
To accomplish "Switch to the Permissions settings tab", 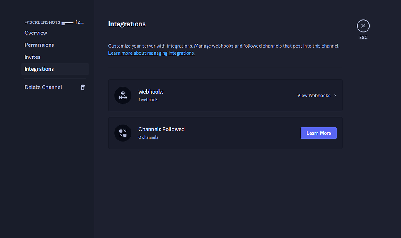I will (39, 45).
